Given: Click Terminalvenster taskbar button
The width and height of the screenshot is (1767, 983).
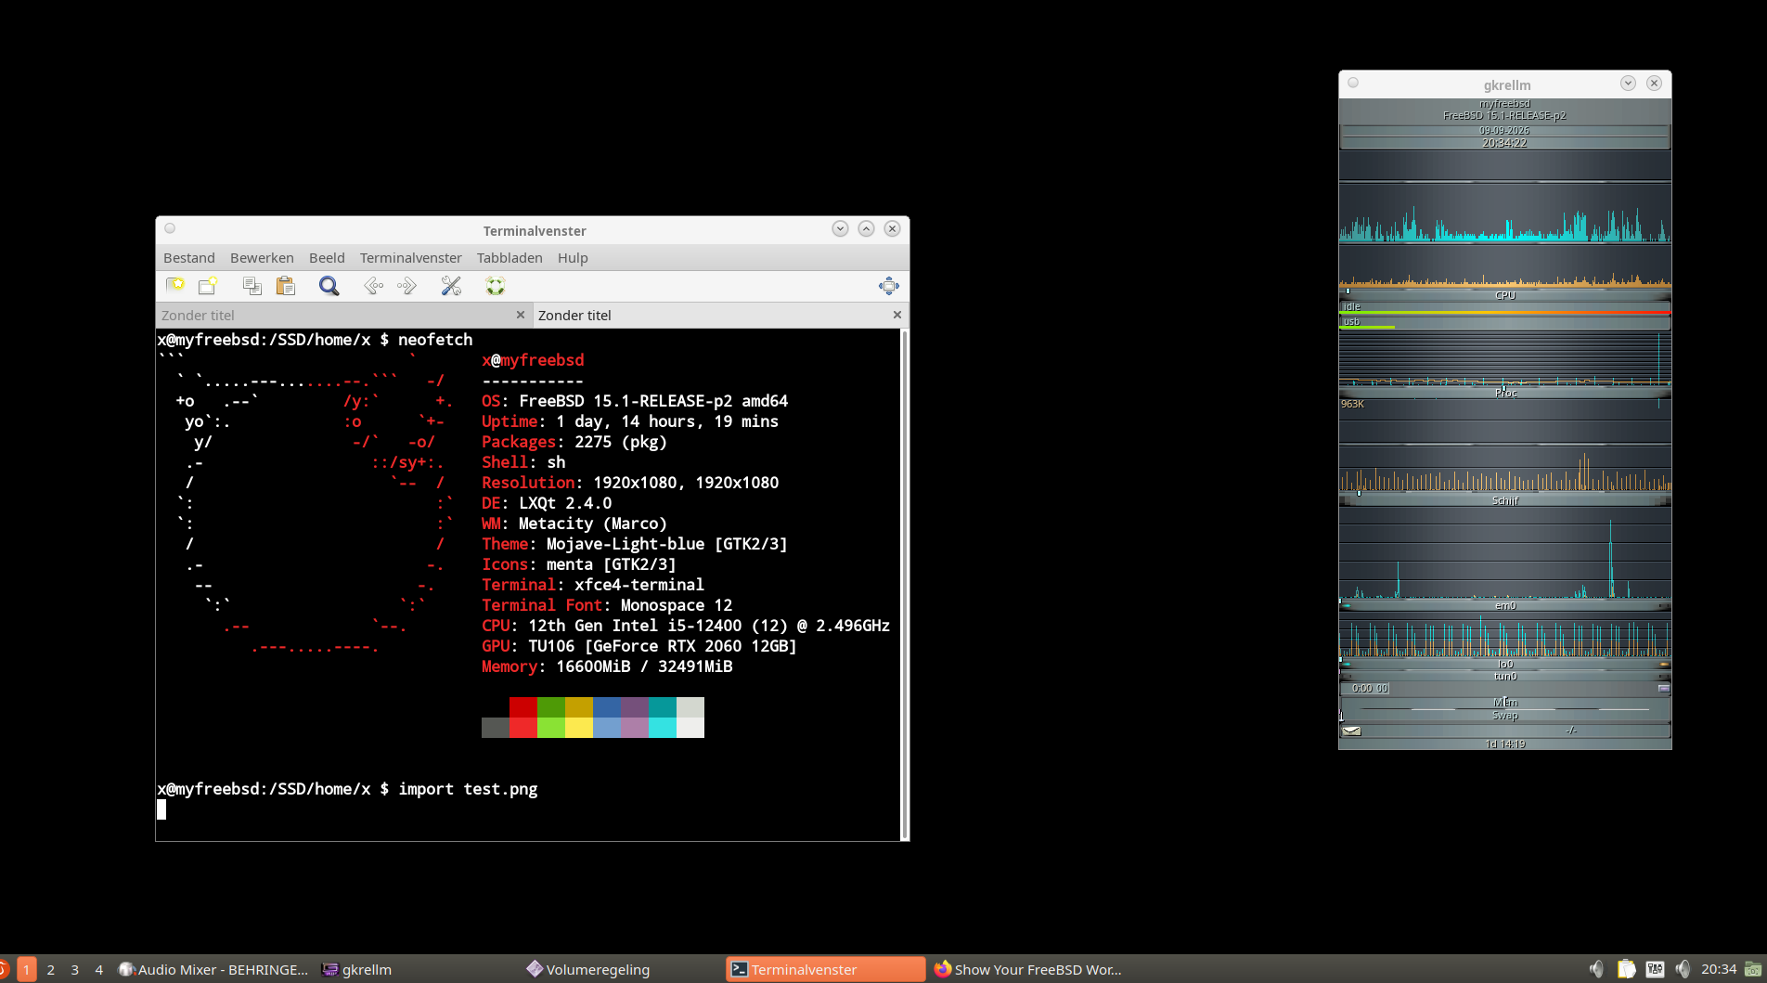Looking at the screenshot, I should pyautogui.click(x=826, y=969).
